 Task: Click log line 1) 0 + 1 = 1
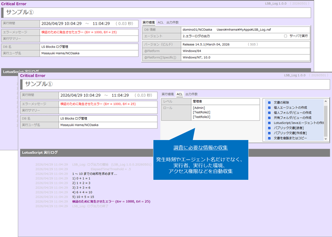[x=81, y=178]
